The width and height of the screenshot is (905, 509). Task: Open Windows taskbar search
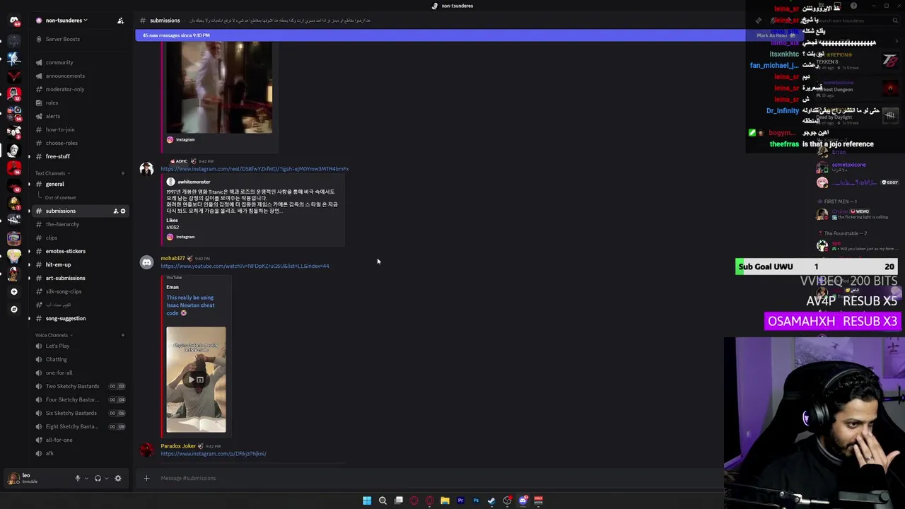[x=383, y=501]
